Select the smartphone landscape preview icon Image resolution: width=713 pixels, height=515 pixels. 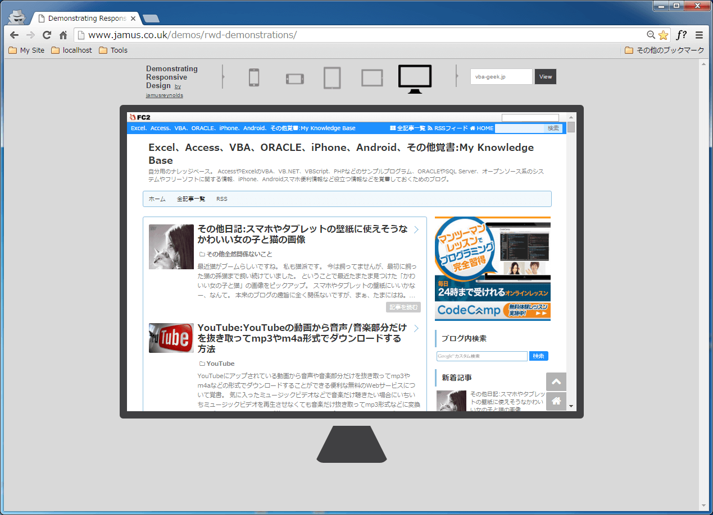pos(294,79)
